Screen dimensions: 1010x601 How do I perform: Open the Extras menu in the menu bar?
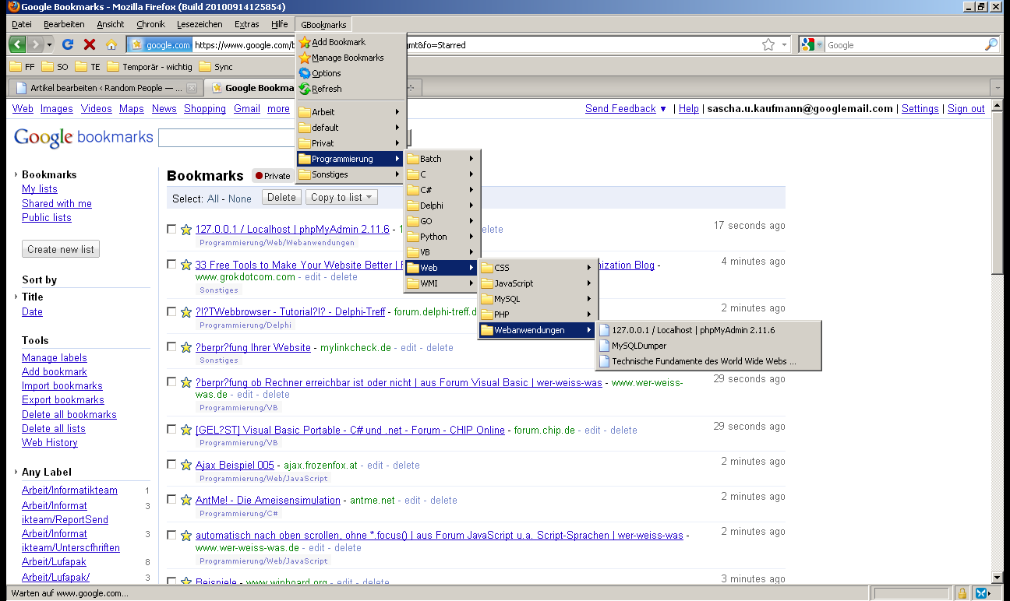(x=247, y=24)
